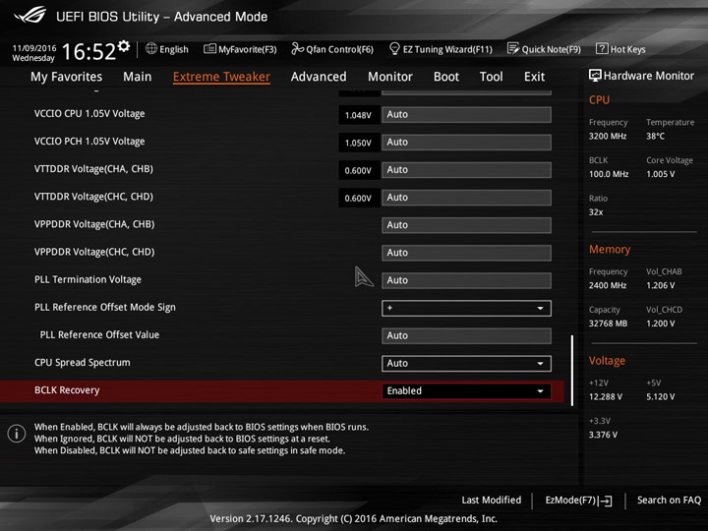Image resolution: width=708 pixels, height=531 pixels.
Task: Click the 11/09/2016 date text
Action: click(34, 48)
